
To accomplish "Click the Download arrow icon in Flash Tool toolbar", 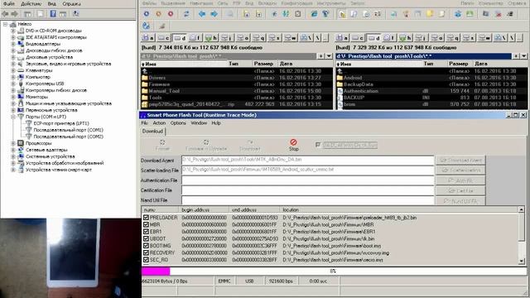I will point(250,142).
